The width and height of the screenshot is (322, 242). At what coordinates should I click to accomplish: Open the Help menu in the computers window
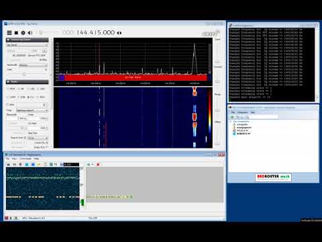point(253,112)
